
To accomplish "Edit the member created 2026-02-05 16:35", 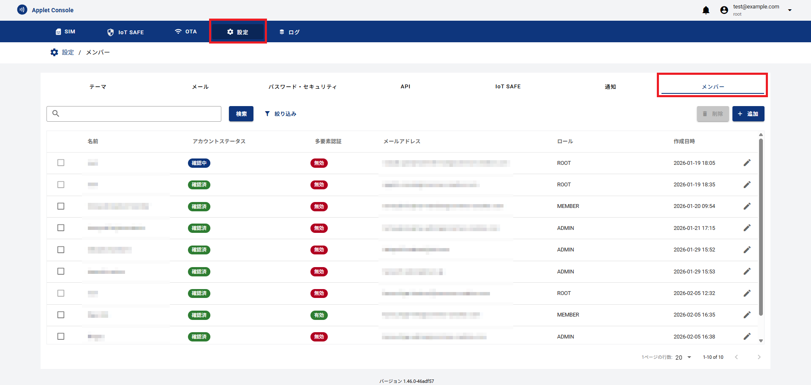I will coord(747,315).
